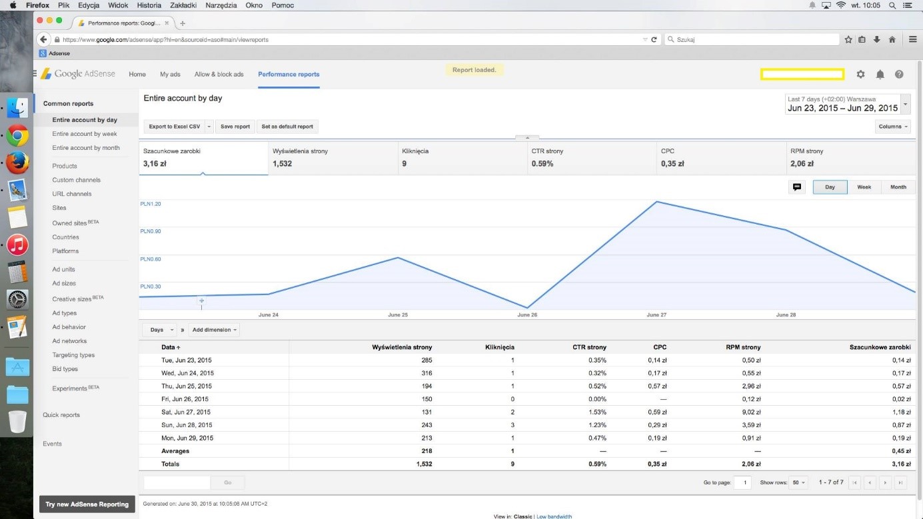Click Set as default report

click(287, 127)
